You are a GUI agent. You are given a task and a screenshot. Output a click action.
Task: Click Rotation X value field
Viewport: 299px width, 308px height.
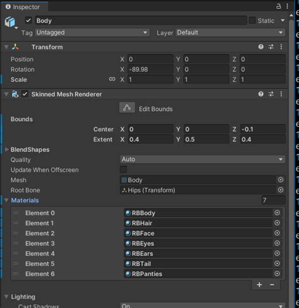pos(151,69)
